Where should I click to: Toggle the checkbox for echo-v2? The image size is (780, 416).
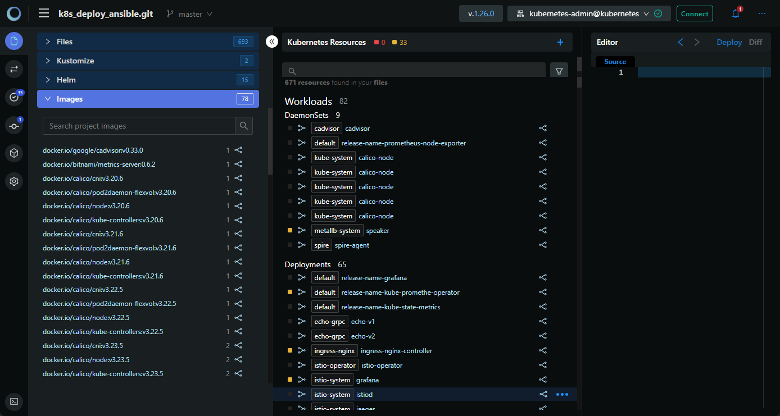click(x=290, y=336)
